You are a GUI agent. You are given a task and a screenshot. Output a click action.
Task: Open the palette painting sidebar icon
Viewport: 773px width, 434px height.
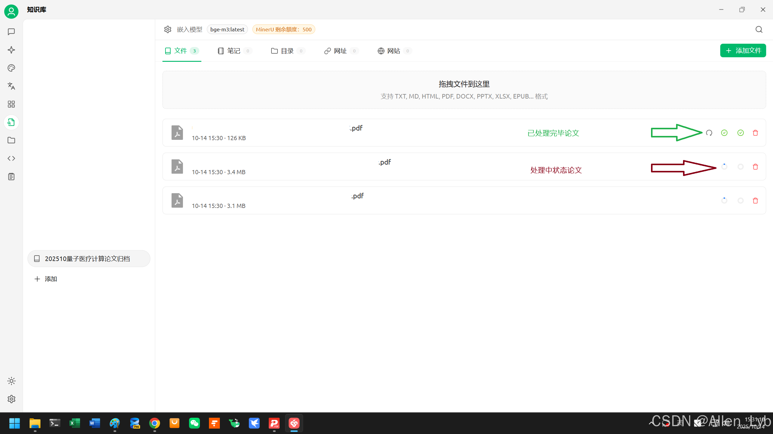[11, 68]
